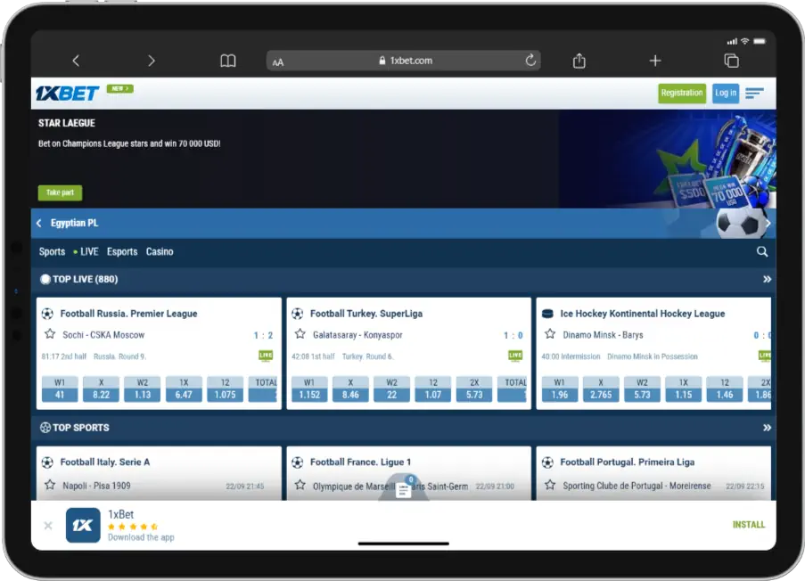Reload the 1xbet.com page
This screenshot has height=581, width=805.
click(x=530, y=60)
